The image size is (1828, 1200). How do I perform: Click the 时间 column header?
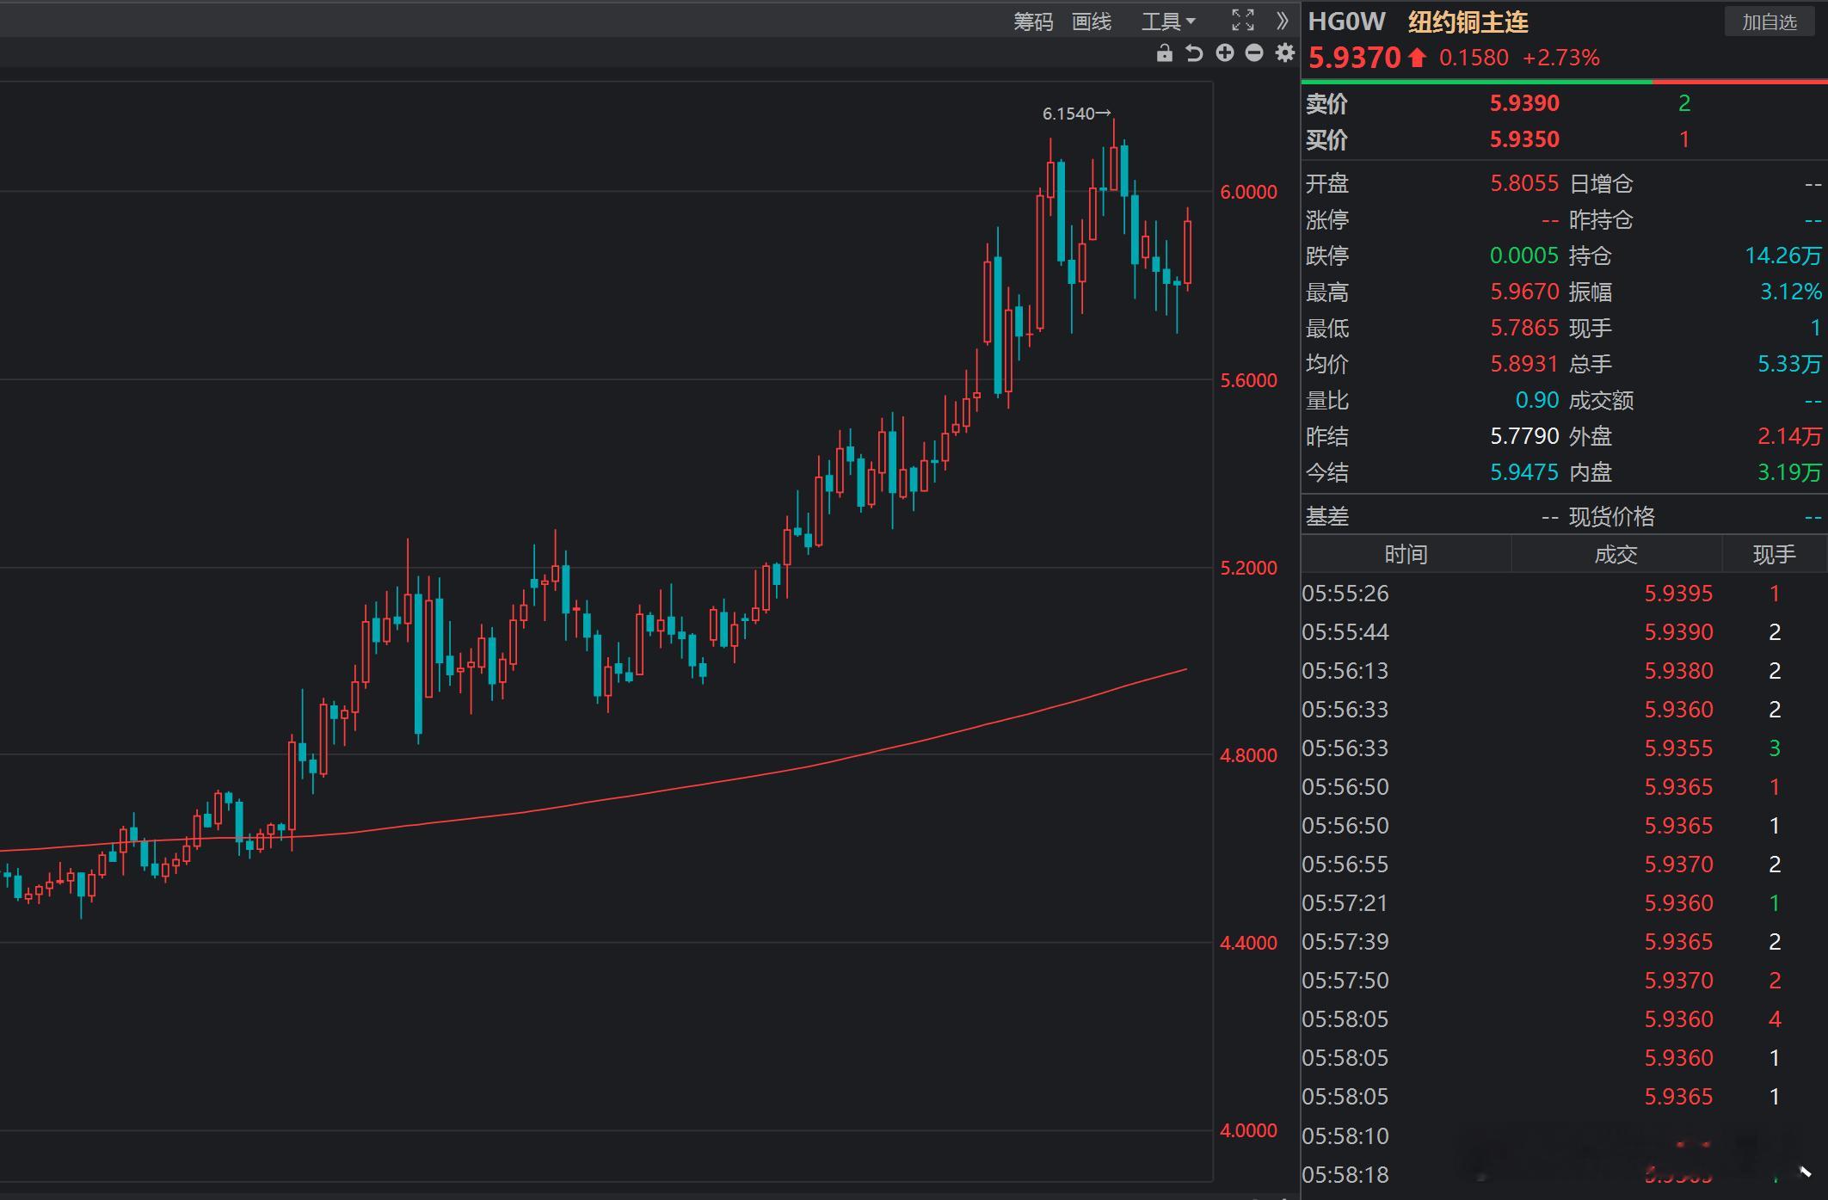pos(1406,554)
